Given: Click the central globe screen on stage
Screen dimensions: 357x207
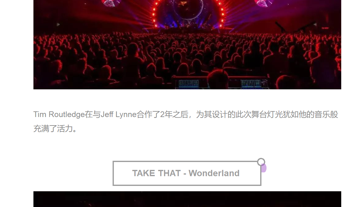Looking at the screenshot, I should pos(188,9).
